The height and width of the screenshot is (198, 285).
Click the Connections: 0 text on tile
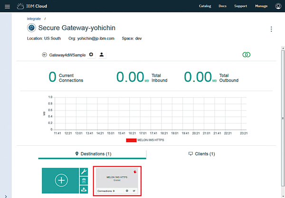[x=106, y=191]
